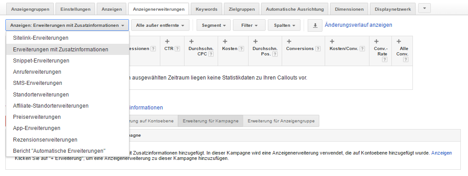Pick SMS-Erweiterungen from the list
Viewport: 468px width, 176px height.
click(x=68, y=83)
